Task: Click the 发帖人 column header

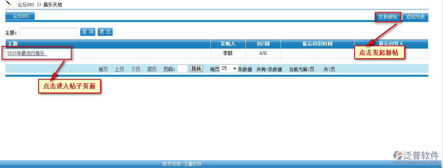Action: click(x=228, y=44)
